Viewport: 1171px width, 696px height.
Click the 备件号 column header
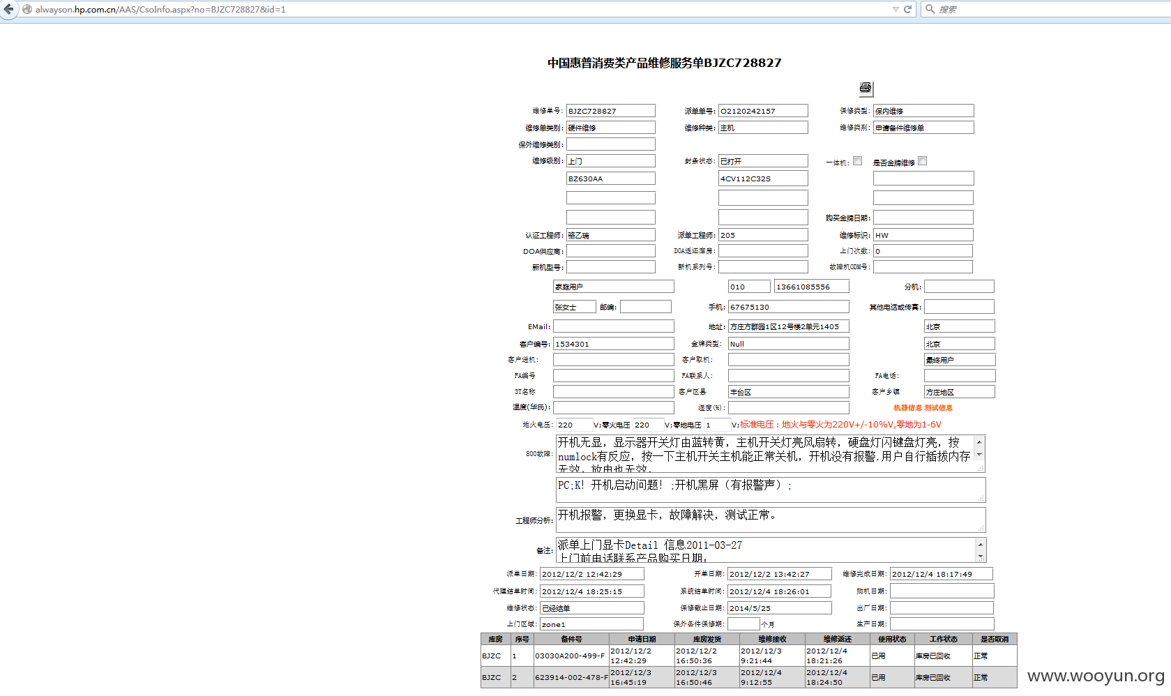571,639
